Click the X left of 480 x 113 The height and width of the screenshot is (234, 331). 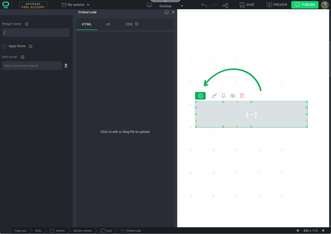tap(298, 231)
